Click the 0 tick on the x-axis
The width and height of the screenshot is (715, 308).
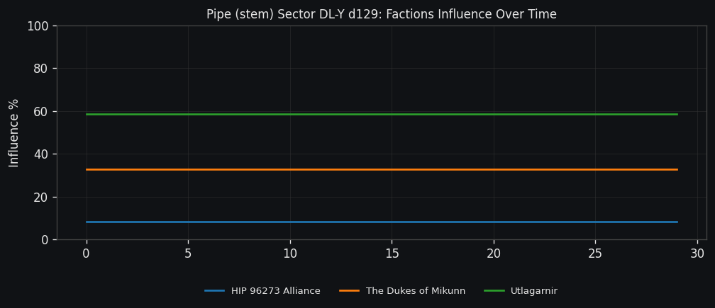click(x=87, y=253)
